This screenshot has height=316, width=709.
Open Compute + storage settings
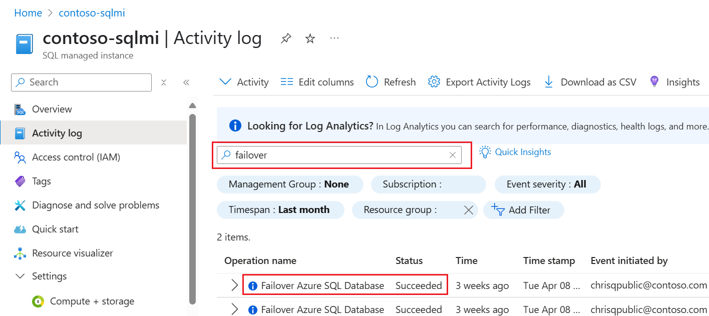[92, 301]
